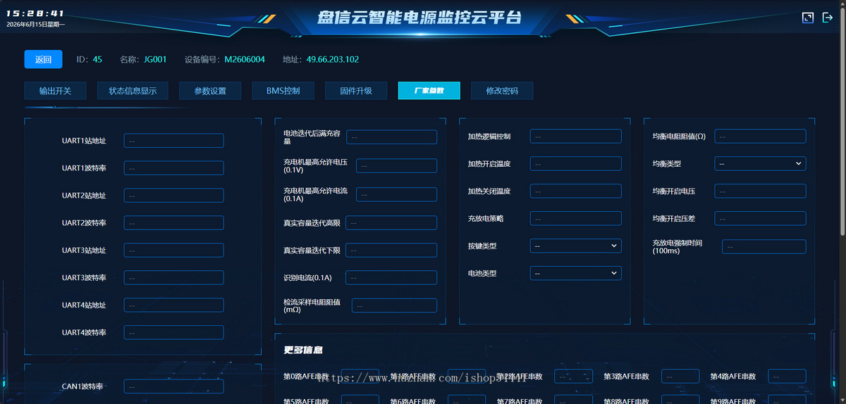This screenshot has width=846, height=404.
Task: Select the 参数设置 tab
Action: 210,91
